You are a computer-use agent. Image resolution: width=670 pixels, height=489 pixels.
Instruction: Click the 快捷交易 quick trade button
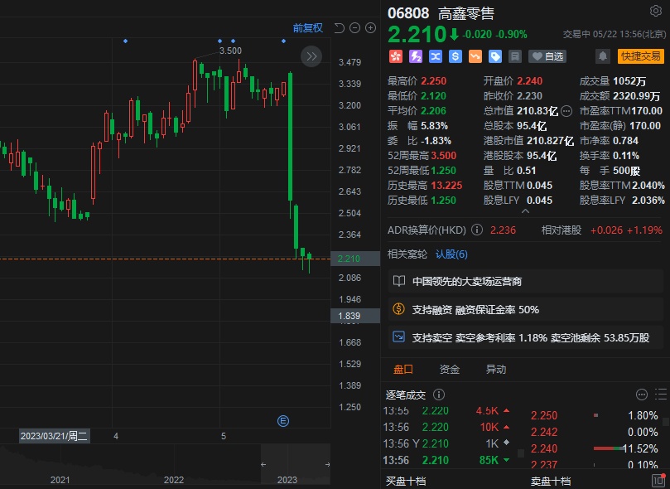point(641,56)
